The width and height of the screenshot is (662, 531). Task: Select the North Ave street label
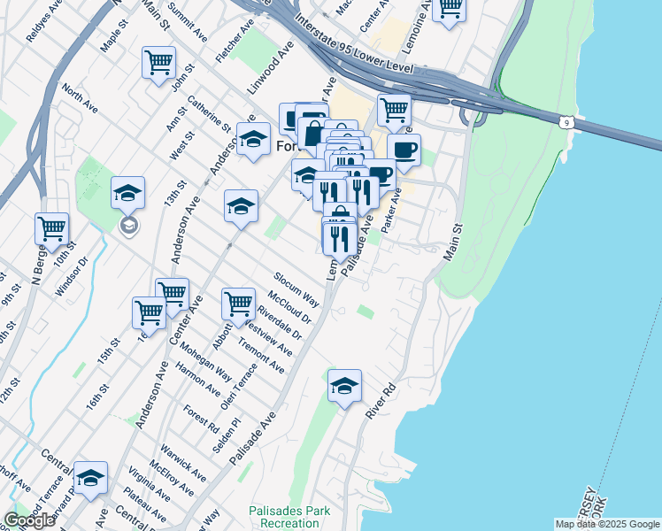point(80,98)
